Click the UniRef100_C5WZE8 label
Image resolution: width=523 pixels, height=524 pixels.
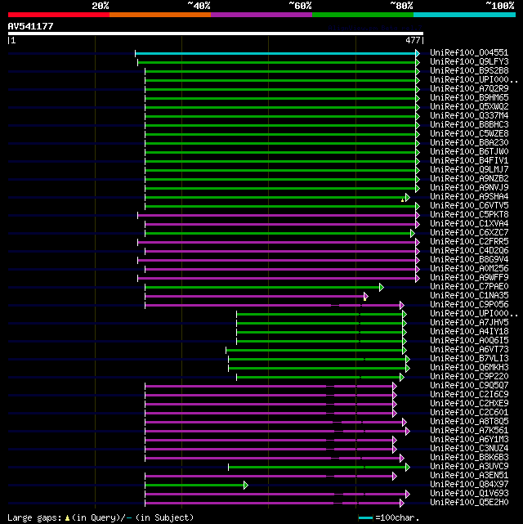tap(469, 134)
